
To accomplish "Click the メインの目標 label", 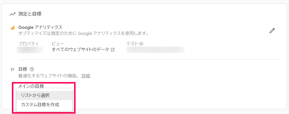I will coord(31,86).
